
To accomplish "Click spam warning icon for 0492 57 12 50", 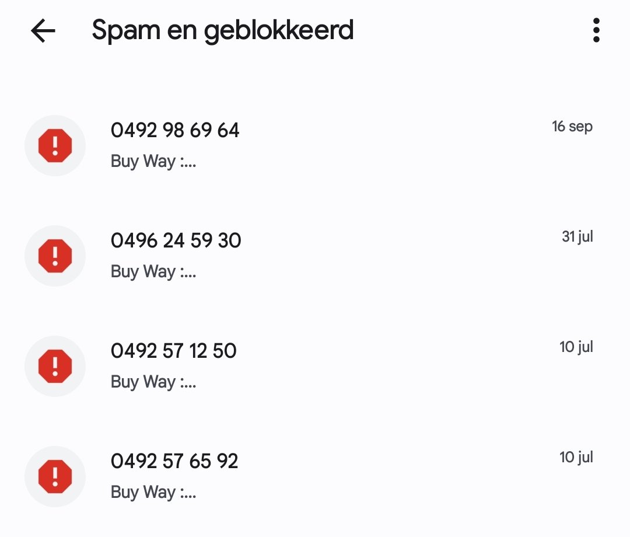I will coord(55,366).
